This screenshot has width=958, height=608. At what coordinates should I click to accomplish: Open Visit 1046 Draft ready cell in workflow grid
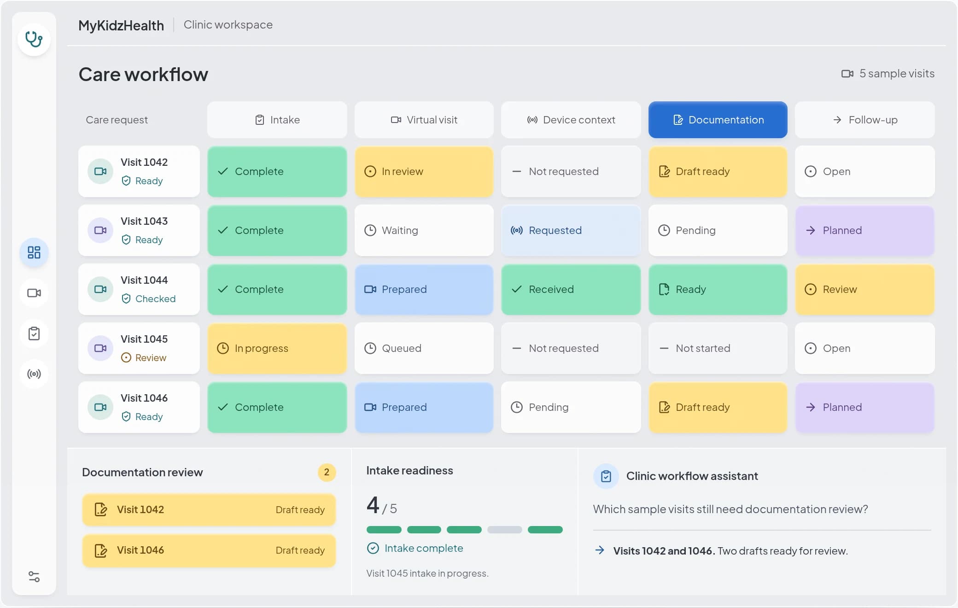pos(718,407)
